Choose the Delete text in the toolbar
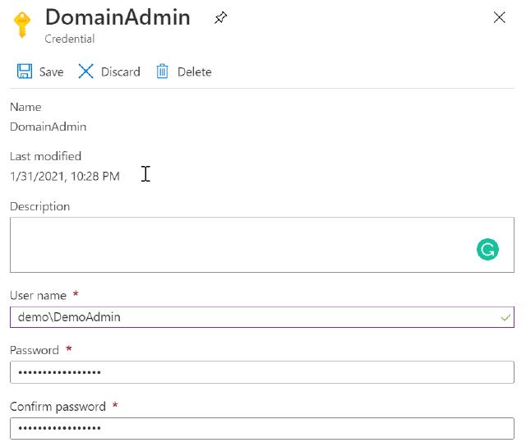The width and height of the screenshot is (526, 447). point(194,72)
